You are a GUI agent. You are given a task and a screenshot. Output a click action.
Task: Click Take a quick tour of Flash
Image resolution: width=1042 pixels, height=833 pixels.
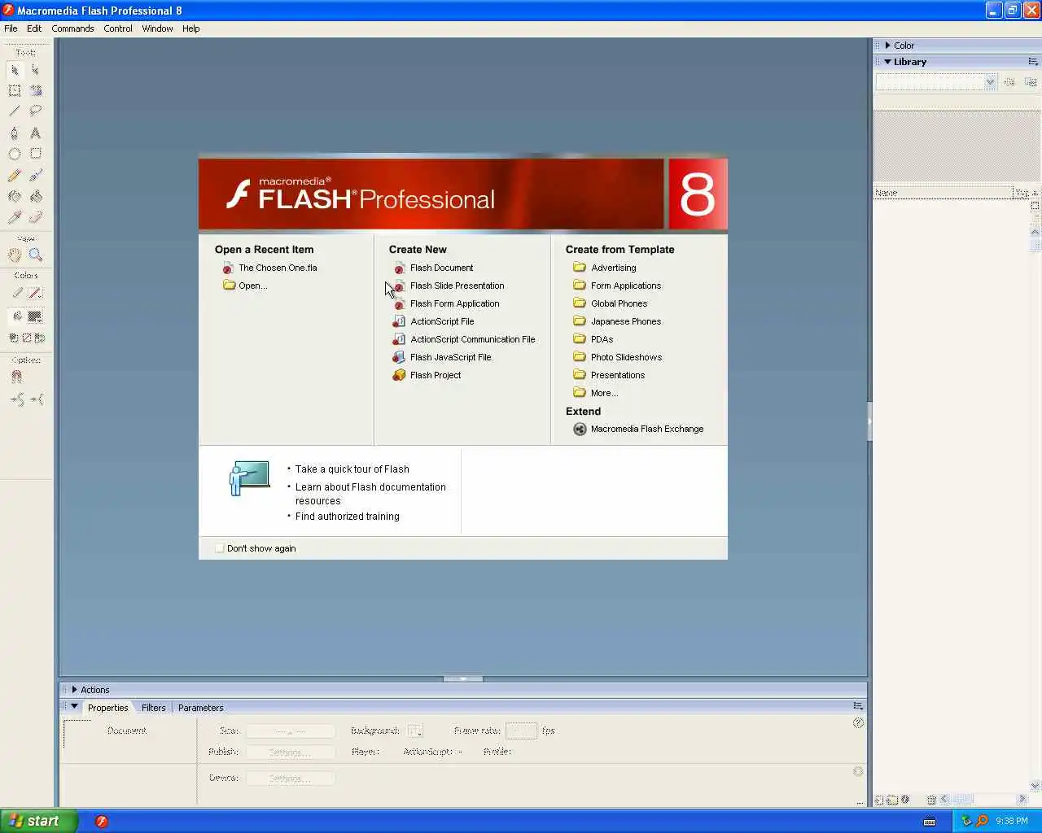[352, 469]
